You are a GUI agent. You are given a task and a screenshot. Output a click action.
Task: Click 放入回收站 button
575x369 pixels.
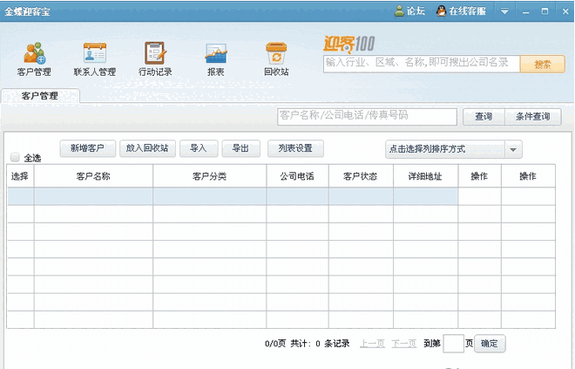tap(147, 148)
